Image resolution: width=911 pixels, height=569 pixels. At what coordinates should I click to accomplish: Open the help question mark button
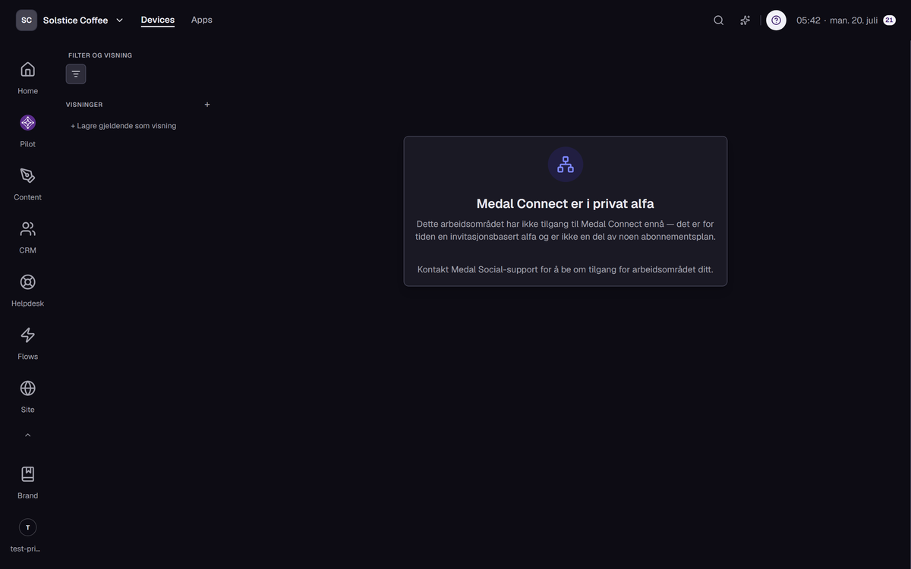tap(776, 20)
